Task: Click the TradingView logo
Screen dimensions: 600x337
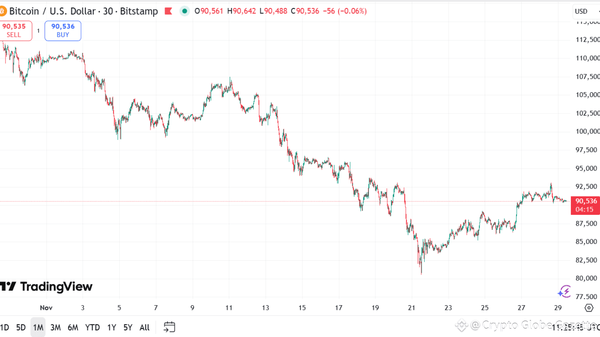Action: [x=46, y=286]
